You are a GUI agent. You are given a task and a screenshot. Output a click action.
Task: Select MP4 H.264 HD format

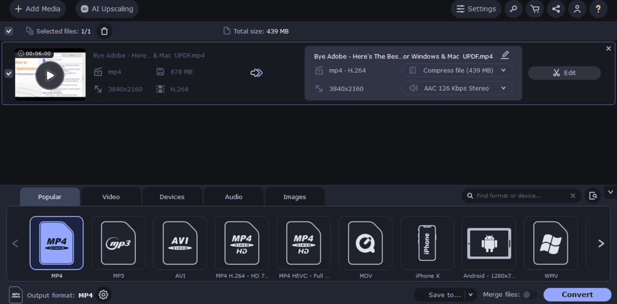click(x=242, y=243)
